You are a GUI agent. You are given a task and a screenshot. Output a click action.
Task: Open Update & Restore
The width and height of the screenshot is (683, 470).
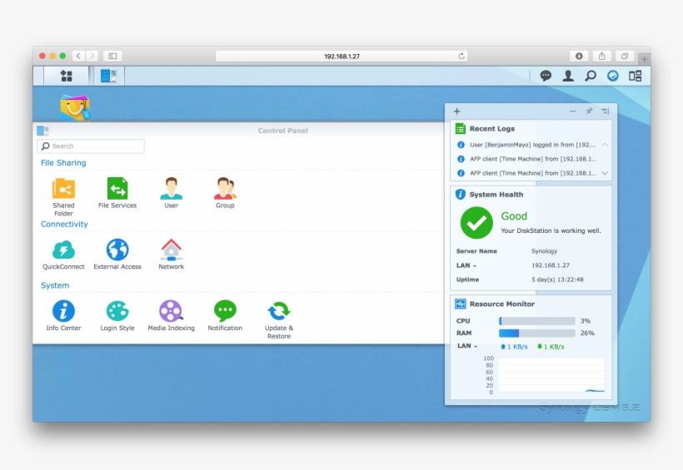pyautogui.click(x=279, y=320)
